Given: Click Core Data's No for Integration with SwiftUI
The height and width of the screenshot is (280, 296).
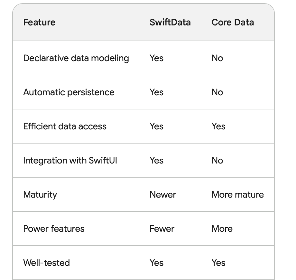Looking at the screenshot, I should 217,160.
